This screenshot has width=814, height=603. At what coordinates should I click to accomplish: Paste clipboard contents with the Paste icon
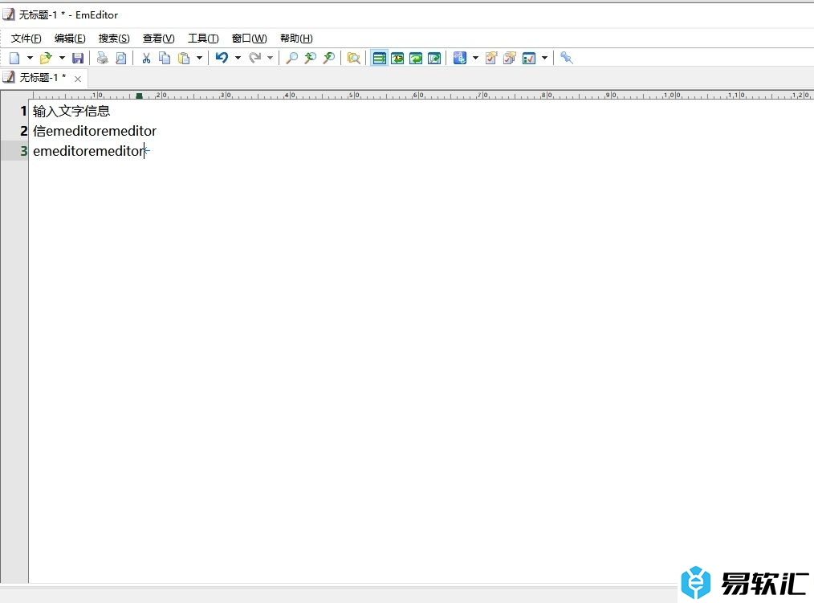coord(184,58)
